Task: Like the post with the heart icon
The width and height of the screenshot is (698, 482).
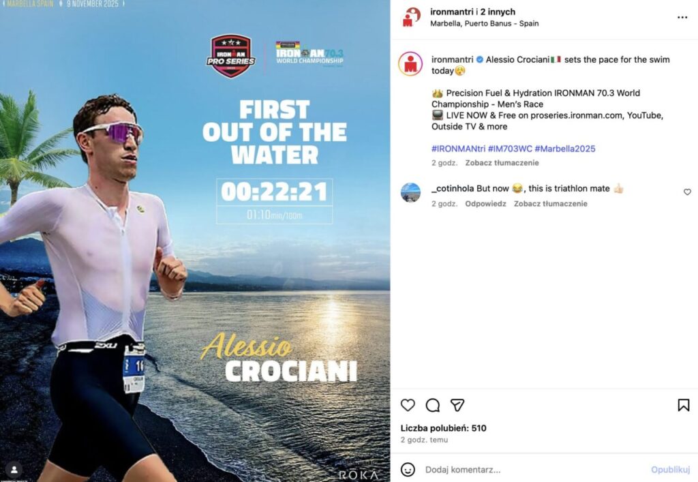Action: coord(408,405)
